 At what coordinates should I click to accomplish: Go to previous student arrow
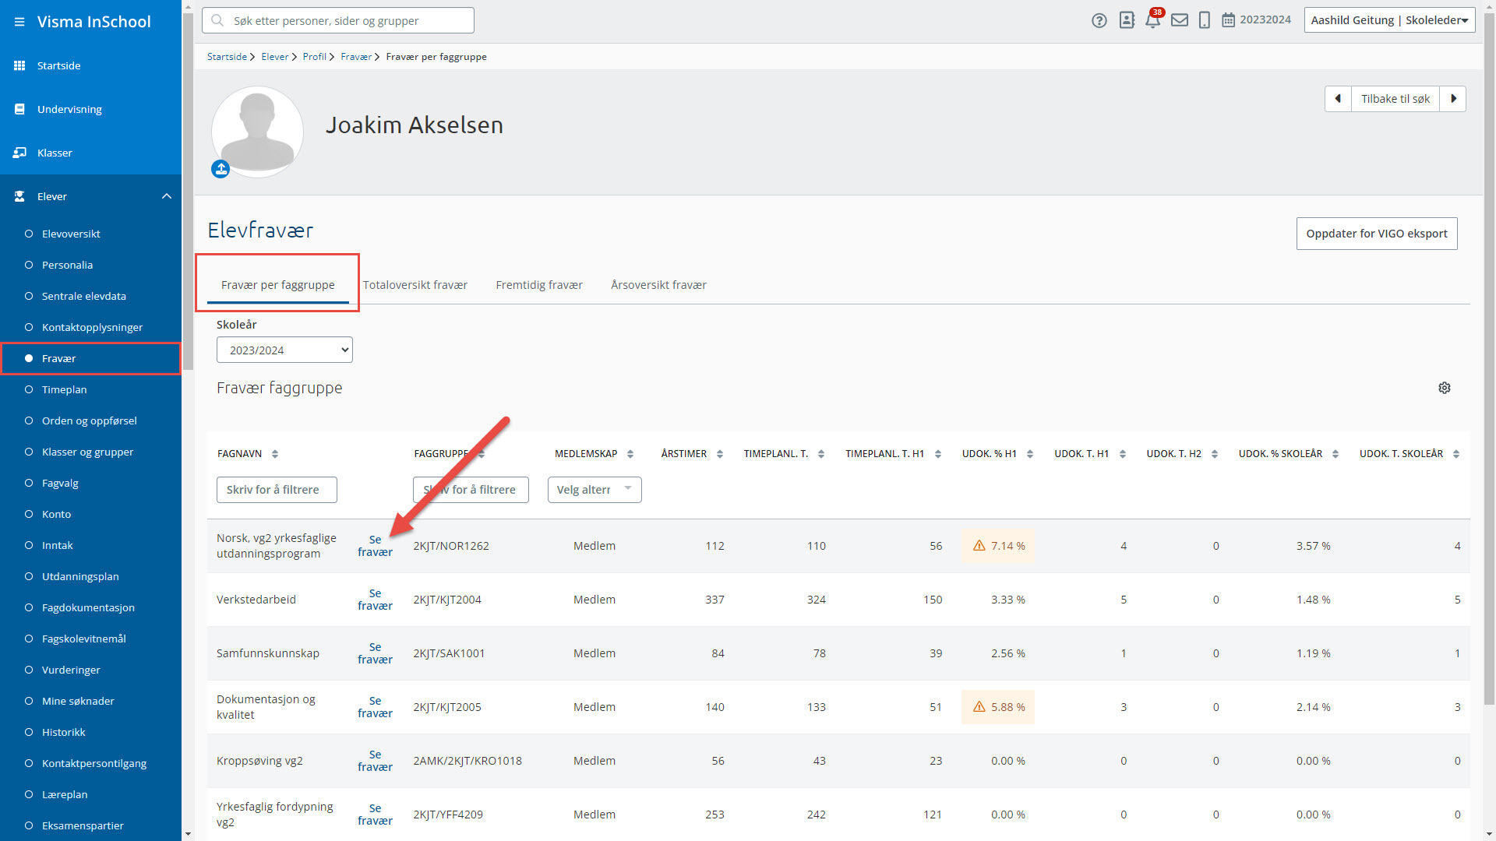tap(1338, 99)
